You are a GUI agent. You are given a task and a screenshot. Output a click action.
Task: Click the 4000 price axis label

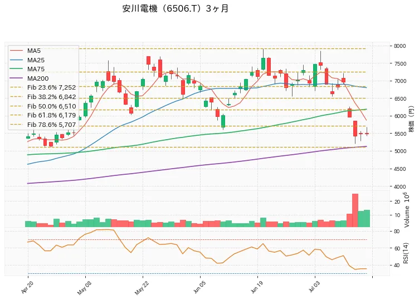click(399, 186)
